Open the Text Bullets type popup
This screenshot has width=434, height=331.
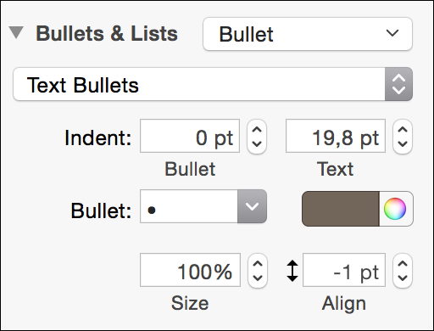tap(213, 84)
